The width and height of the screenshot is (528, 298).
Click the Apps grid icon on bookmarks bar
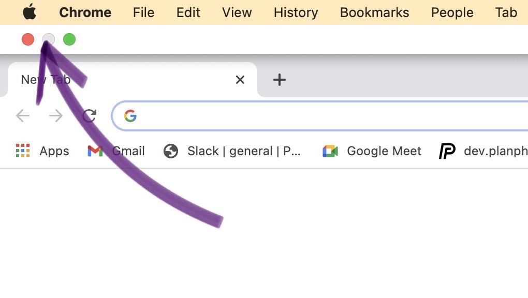[x=23, y=151]
